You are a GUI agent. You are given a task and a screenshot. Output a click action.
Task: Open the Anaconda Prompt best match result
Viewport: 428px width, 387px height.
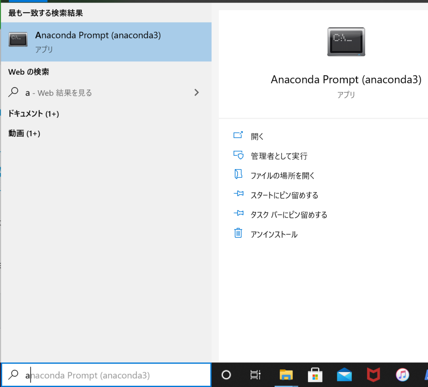pyautogui.click(x=106, y=42)
